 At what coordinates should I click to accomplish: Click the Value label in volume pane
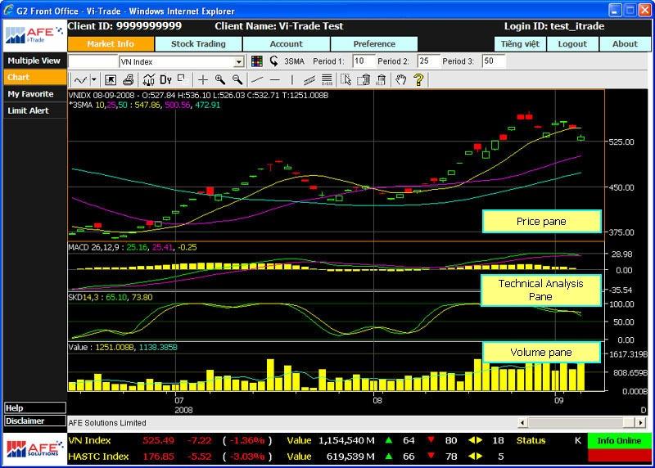78,348
